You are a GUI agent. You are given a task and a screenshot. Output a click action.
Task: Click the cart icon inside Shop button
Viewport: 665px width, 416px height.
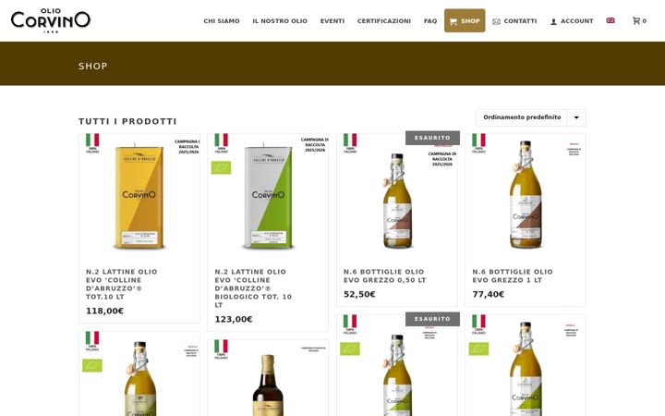point(453,21)
